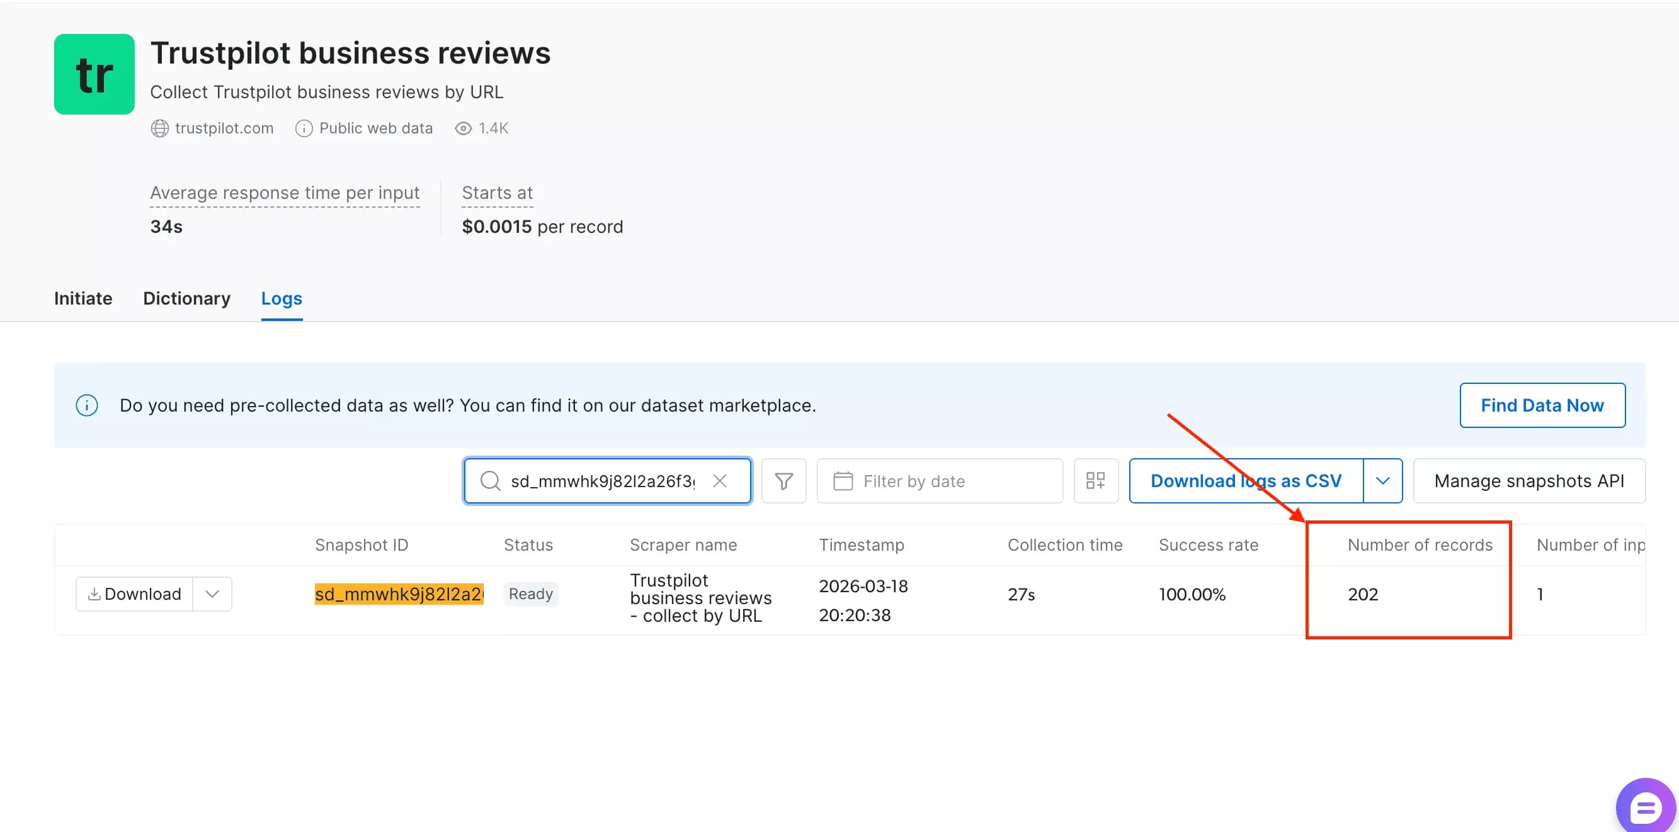Clear the snapshot search with the X icon
This screenshot has width=1679, height=832.
(x=721, y=481)
